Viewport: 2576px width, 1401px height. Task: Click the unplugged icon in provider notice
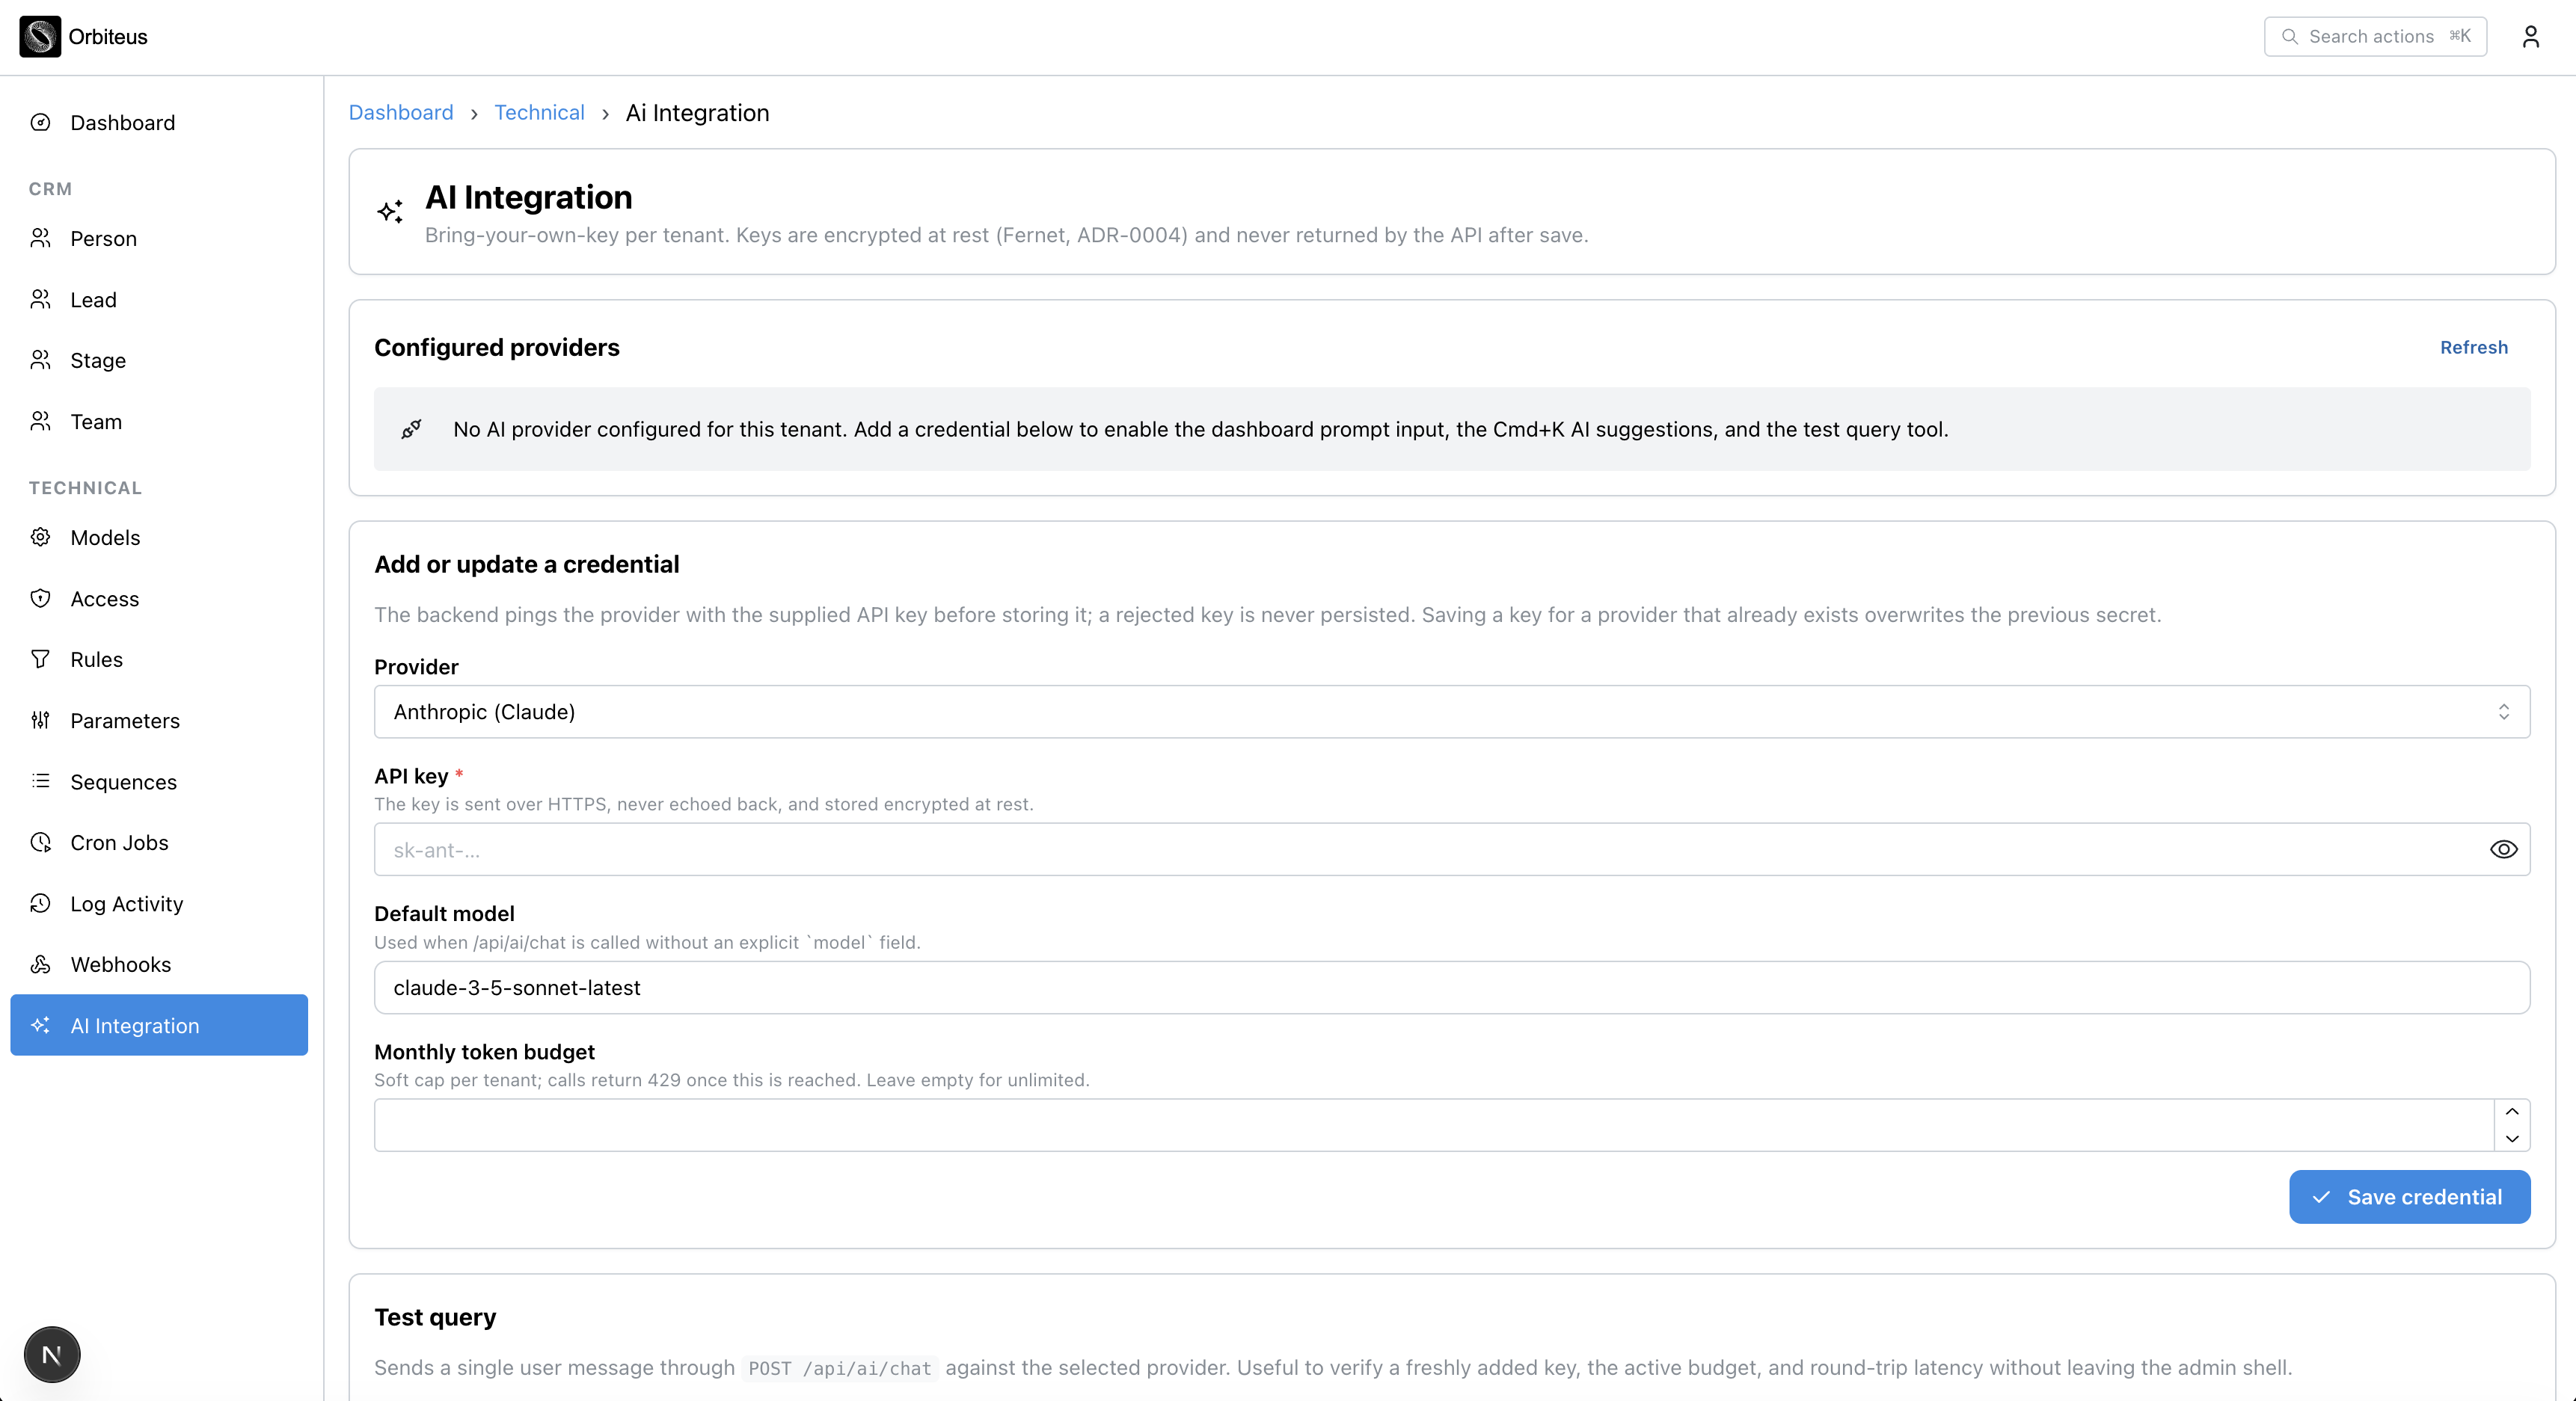click(x=412, y=430)
